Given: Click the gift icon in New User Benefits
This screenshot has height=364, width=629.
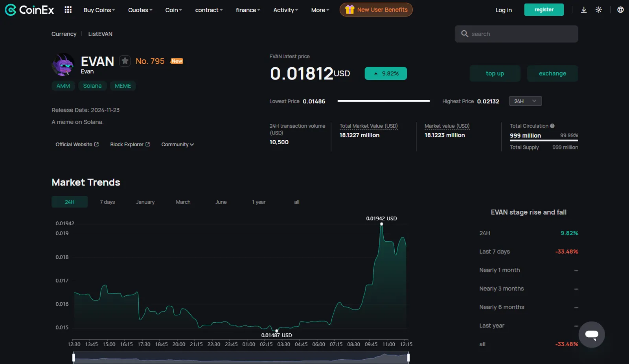Looking at the screenshot, I should coord(349,9).
